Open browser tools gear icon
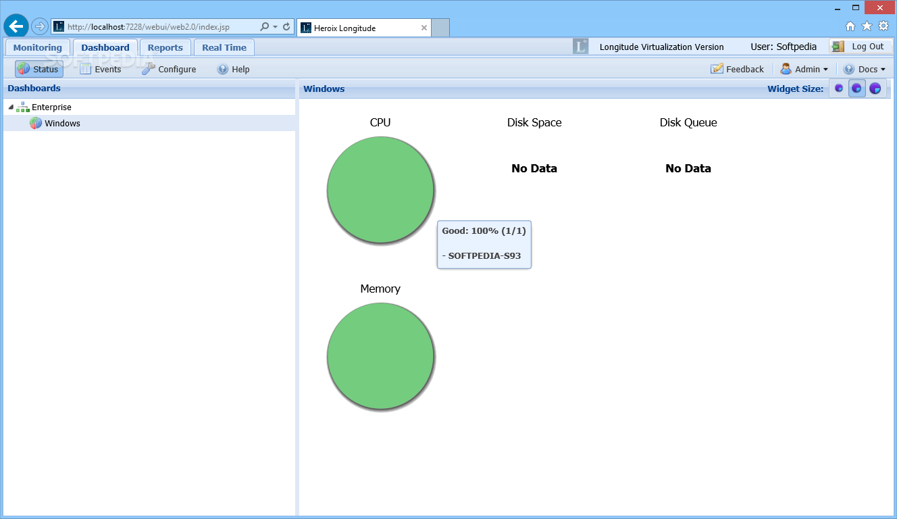897x519 pixels. 883,26
